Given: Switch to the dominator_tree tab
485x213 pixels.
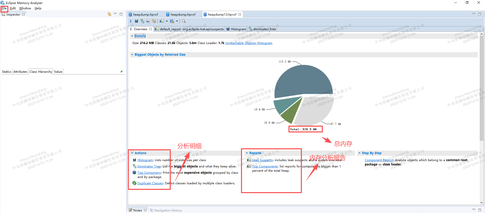Looking at the screenshot, I should (x=262, y=29).
